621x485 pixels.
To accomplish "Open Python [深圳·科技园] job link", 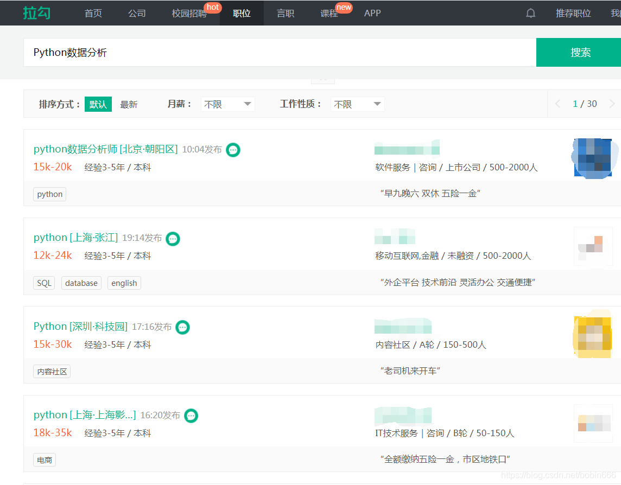I will pos(81,326).
